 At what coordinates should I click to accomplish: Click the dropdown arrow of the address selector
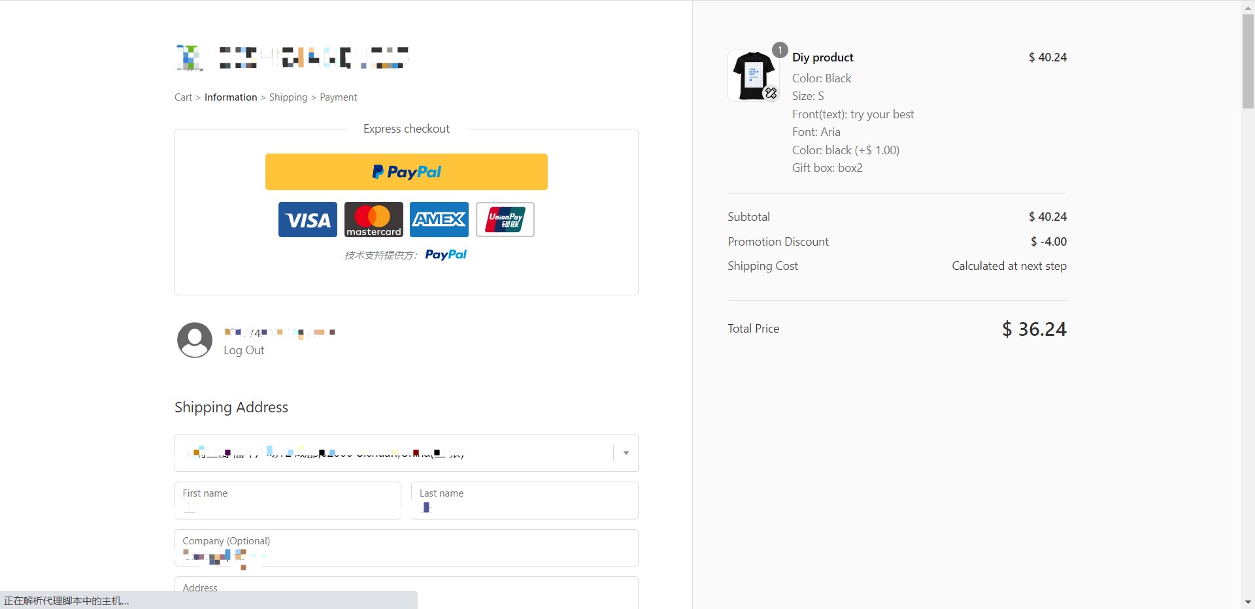click(x=626, y=453)
